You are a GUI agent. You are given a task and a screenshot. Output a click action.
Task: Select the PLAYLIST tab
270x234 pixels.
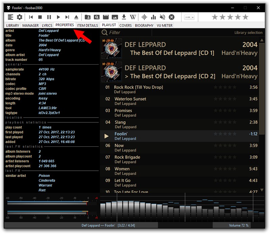[x=109, y=25]
